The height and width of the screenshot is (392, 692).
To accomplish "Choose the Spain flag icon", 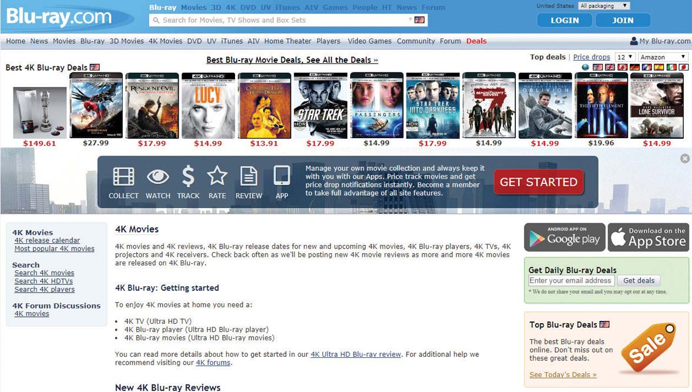I will [659, 67].
